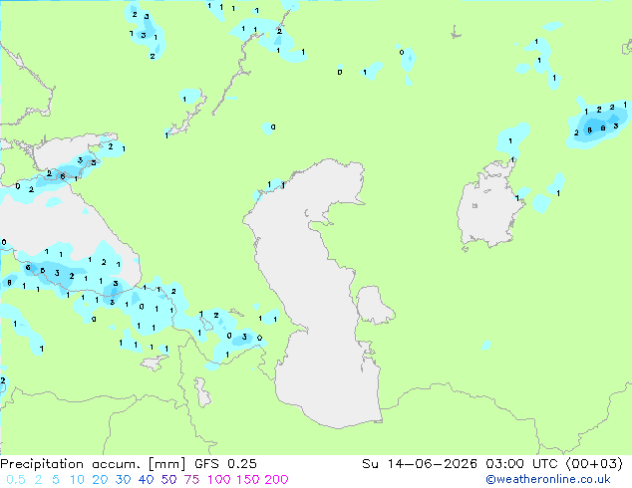Click the '(00+03)' forecast offset text
This screenshot has height=488, width=632.
tap(594, 464)
